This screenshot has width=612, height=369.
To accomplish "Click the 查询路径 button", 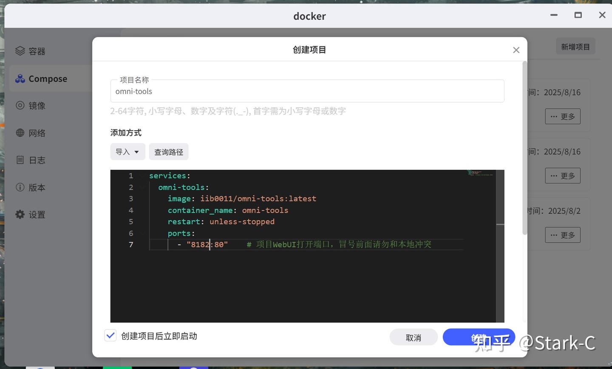I will tap(169, 152).
